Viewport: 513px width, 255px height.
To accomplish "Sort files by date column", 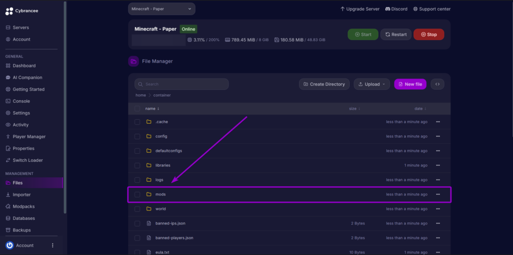I will click(x=420, y=109).
